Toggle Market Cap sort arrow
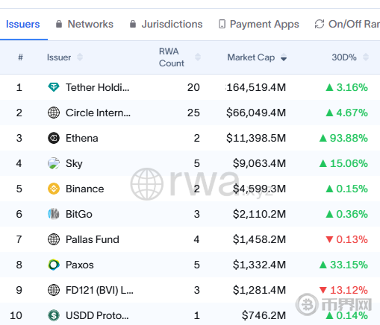Viewport: 380px width, 325px height. pos(284,57)
